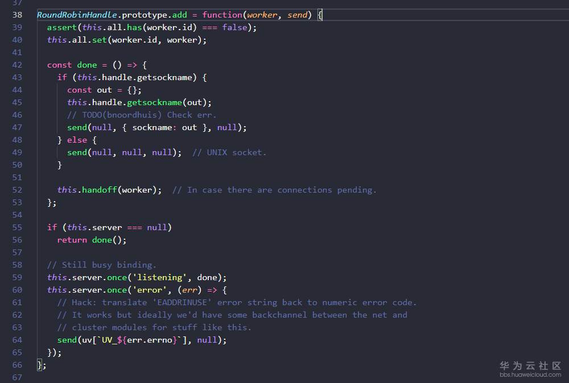Click the "out" variable declared on line 44
Viewport: 569px width, 383px height.
click(105, 90)
